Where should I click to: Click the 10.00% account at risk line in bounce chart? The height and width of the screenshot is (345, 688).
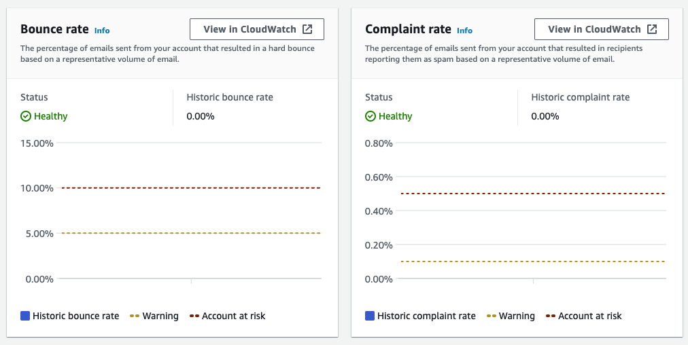coord(190,187)
